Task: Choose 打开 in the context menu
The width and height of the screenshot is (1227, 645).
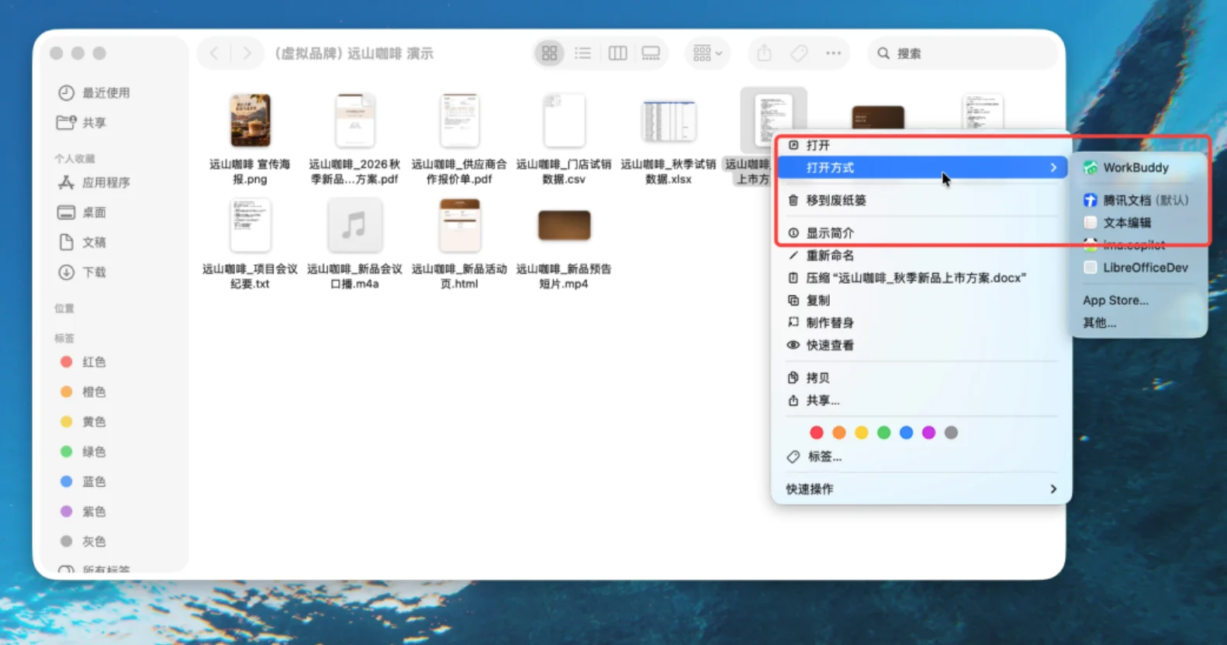Action: [921, 145]
